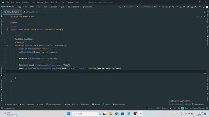Click the LF line separator indicator
The width and height of the screenshot is (209, 117).
click(x=154, y=108)
